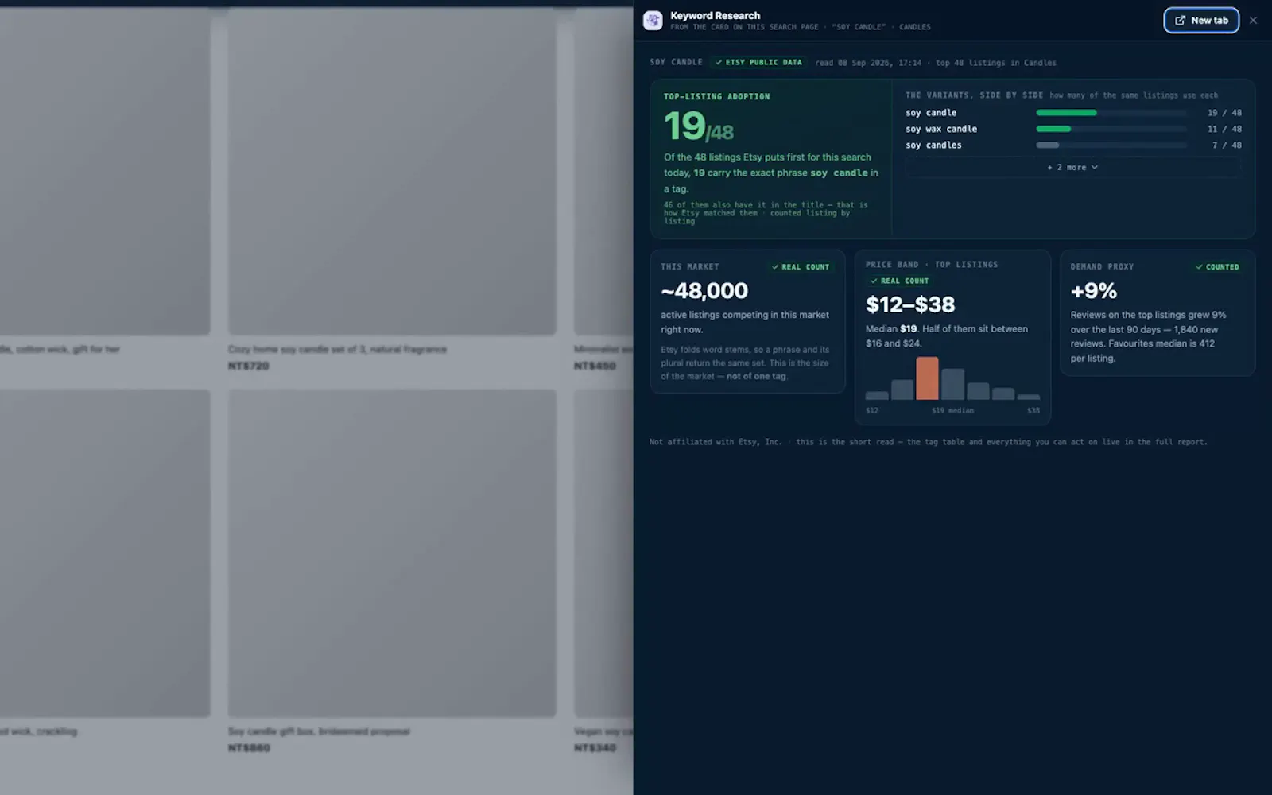Click the $12–$38 price band value
The height and width of the screenshot is (795, 1272).
click(x=910, y=304)
